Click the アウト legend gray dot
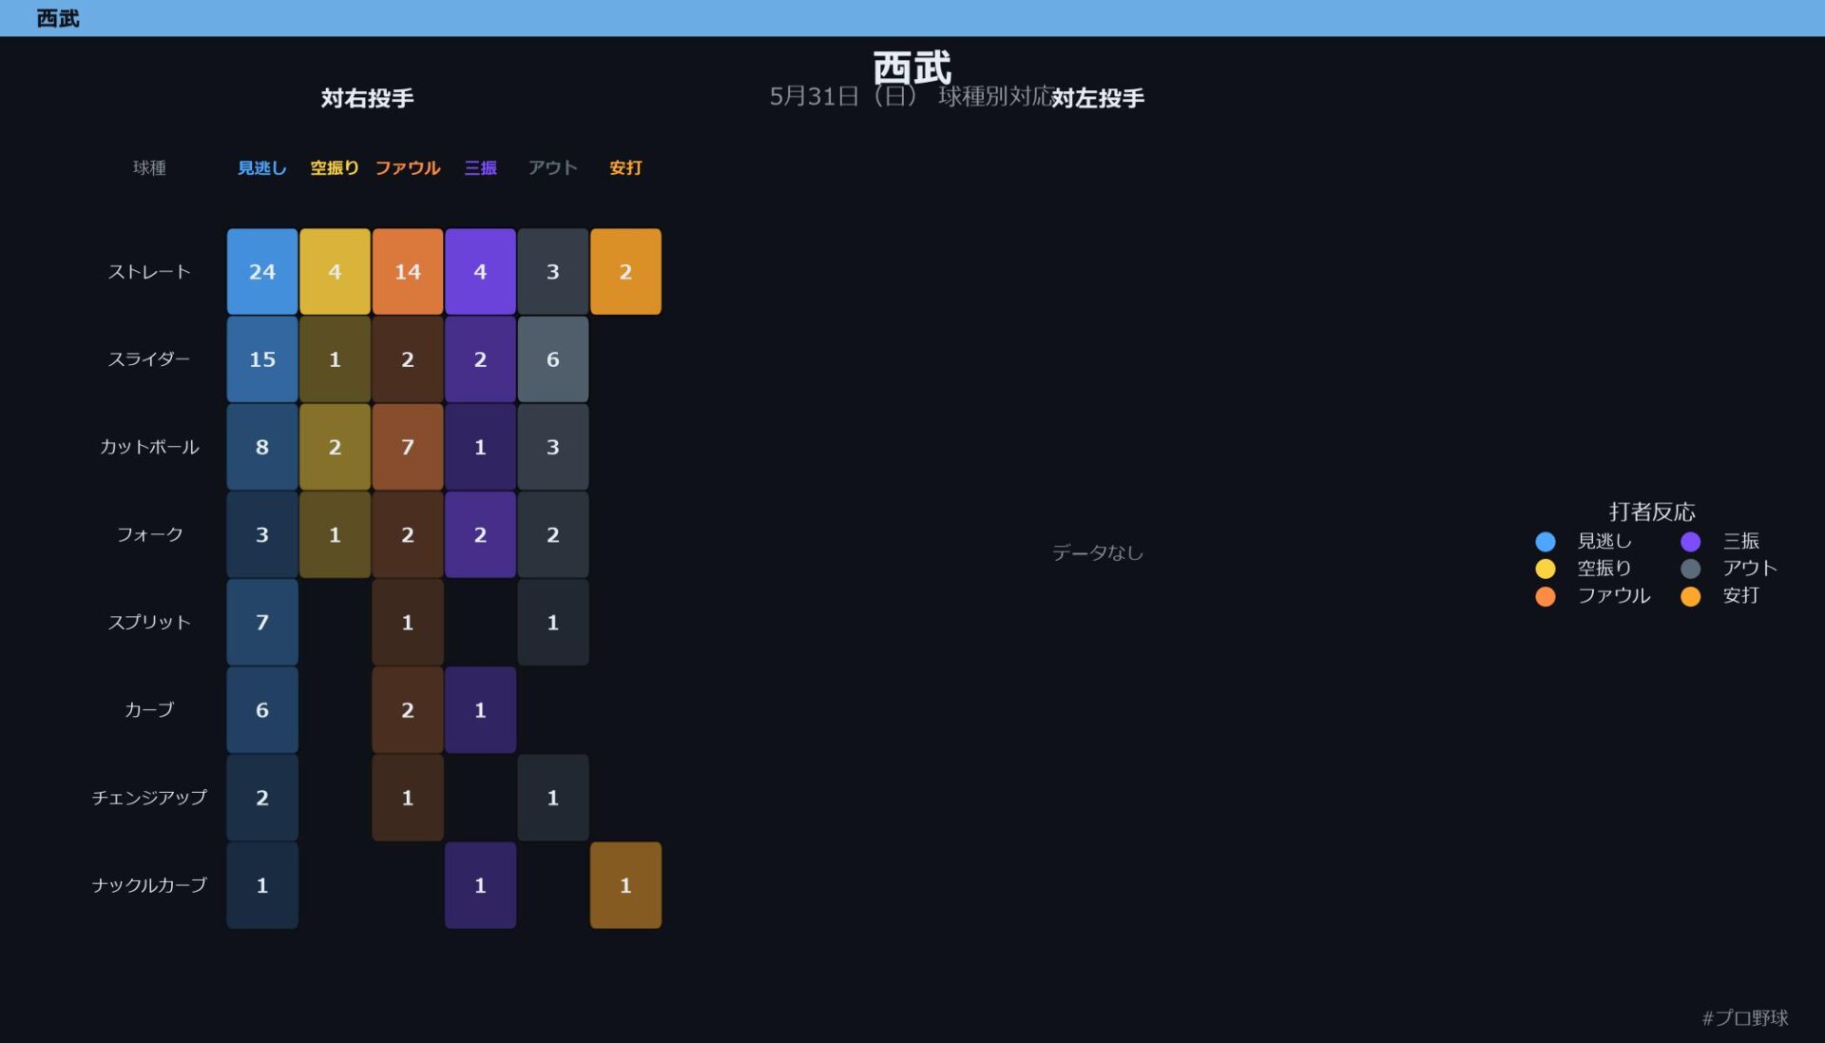Image resolution: width=1825 pixels, height=1043 pixels. [x=1690, y=569]
